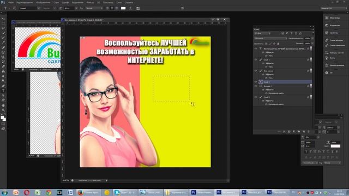Delete layer with trash icon
The image size is (349, 196).
pyautogui.click(x=309, y=132)
